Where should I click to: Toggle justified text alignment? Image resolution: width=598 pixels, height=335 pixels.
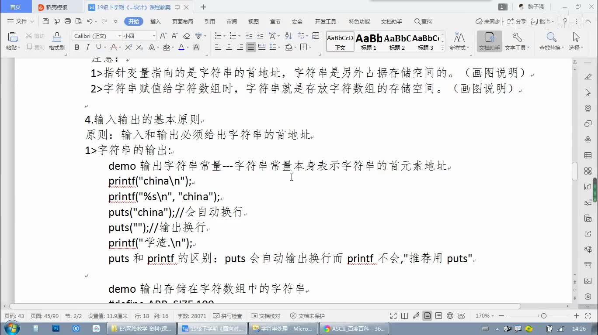(x=250, y=48)
